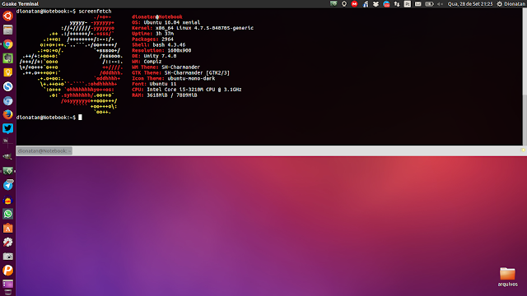Open GIMP from the launcher
This screenshot has width=527, height=296.
[7, 156]
